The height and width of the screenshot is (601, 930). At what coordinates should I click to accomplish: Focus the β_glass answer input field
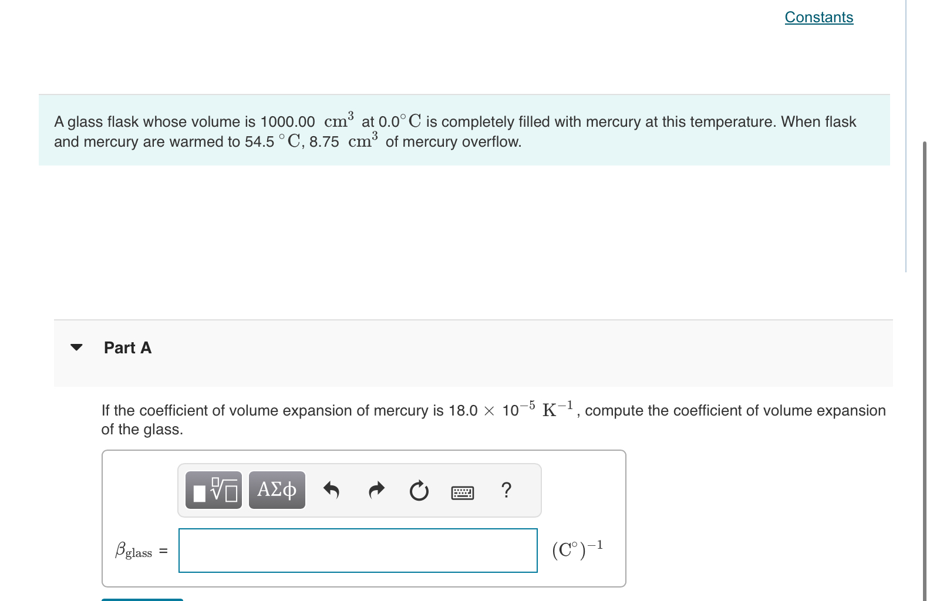pyautogui.click(x=358, y=551)
